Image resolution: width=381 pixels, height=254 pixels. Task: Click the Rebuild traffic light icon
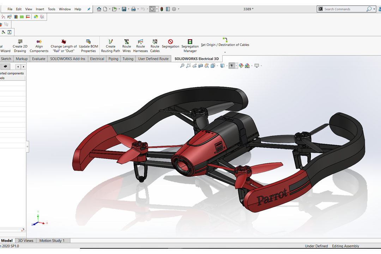162,9
